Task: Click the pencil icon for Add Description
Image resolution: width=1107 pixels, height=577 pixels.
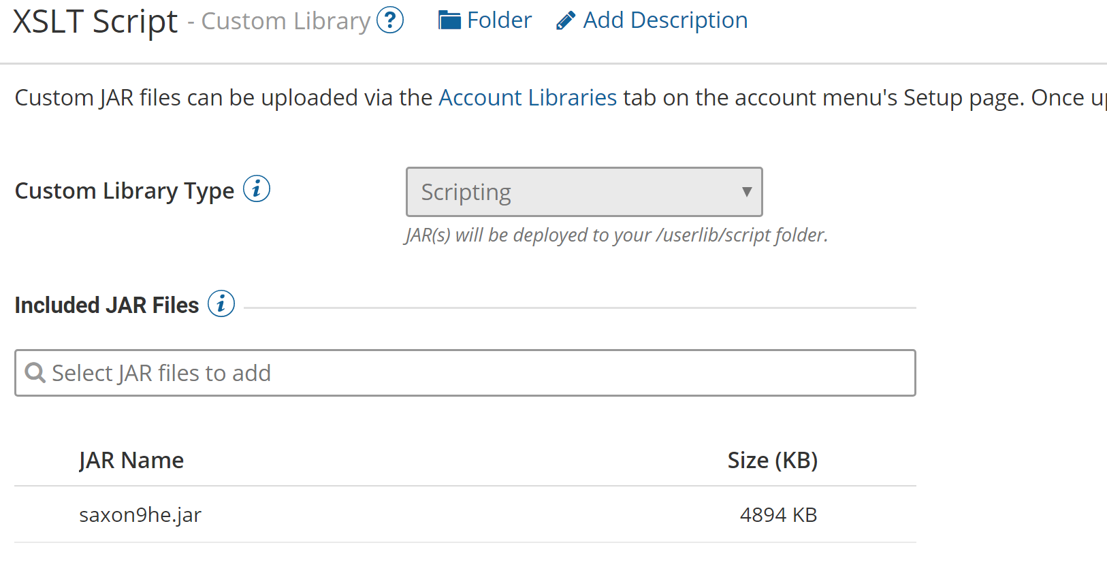Action: click(x=565, y=21)
